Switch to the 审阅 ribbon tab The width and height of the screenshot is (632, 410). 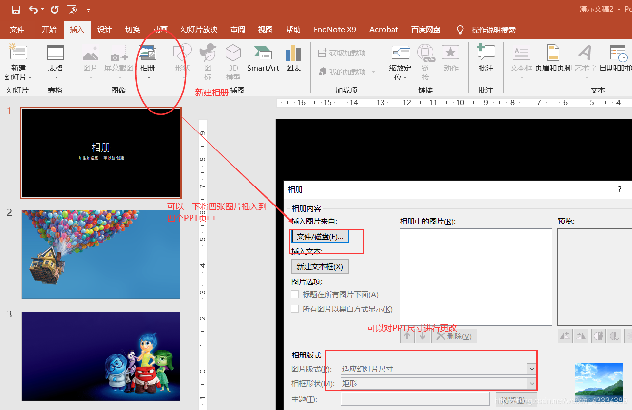238,30
